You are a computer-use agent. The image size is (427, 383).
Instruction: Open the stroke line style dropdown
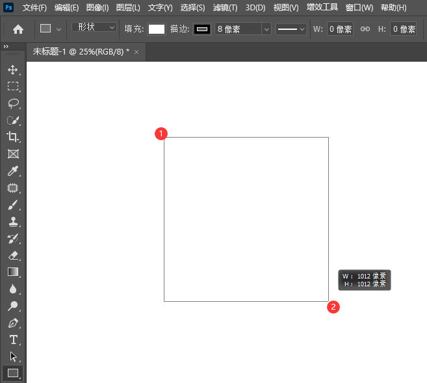click(291, 29)
